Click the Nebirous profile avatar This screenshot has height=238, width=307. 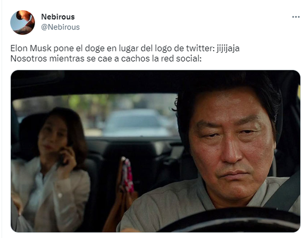point(22,22)
